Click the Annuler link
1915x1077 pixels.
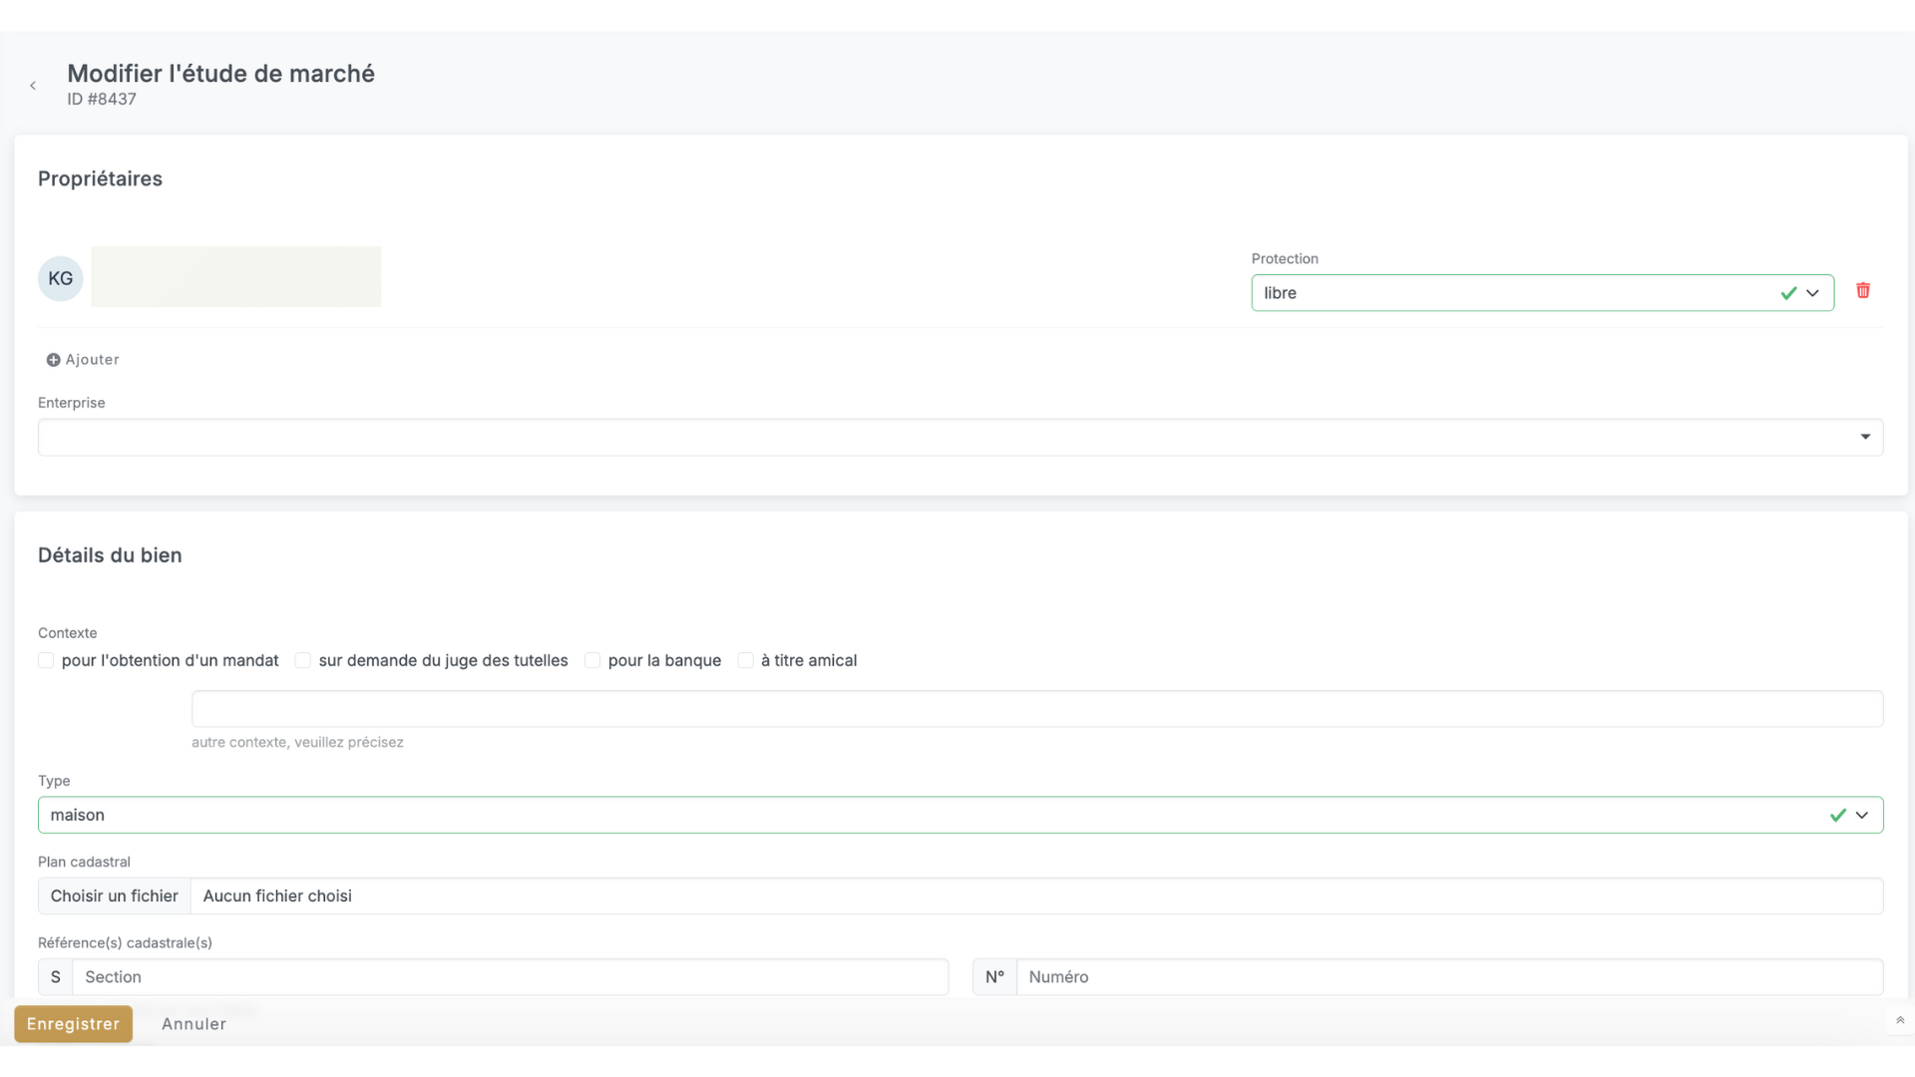(x=193, y=1024)
